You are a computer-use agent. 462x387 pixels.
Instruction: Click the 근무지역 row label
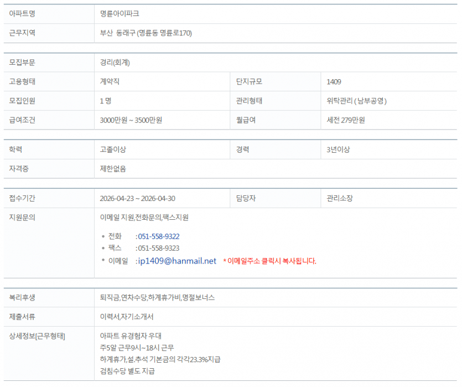click(22, 33)
